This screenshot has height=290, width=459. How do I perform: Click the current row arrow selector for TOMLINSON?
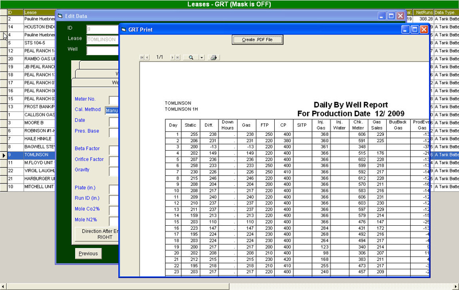click(3, 155)
